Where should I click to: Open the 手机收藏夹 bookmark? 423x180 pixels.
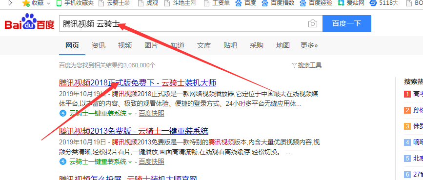click(x=75, y=3)
